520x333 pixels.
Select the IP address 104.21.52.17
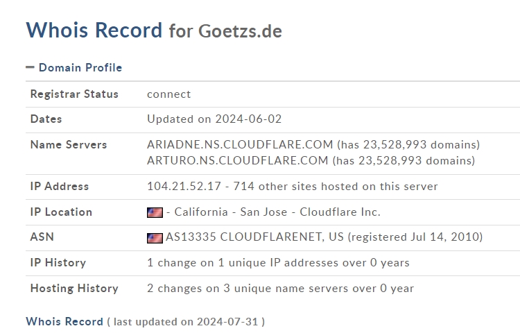pyautogui.click(x=184, y=187)
